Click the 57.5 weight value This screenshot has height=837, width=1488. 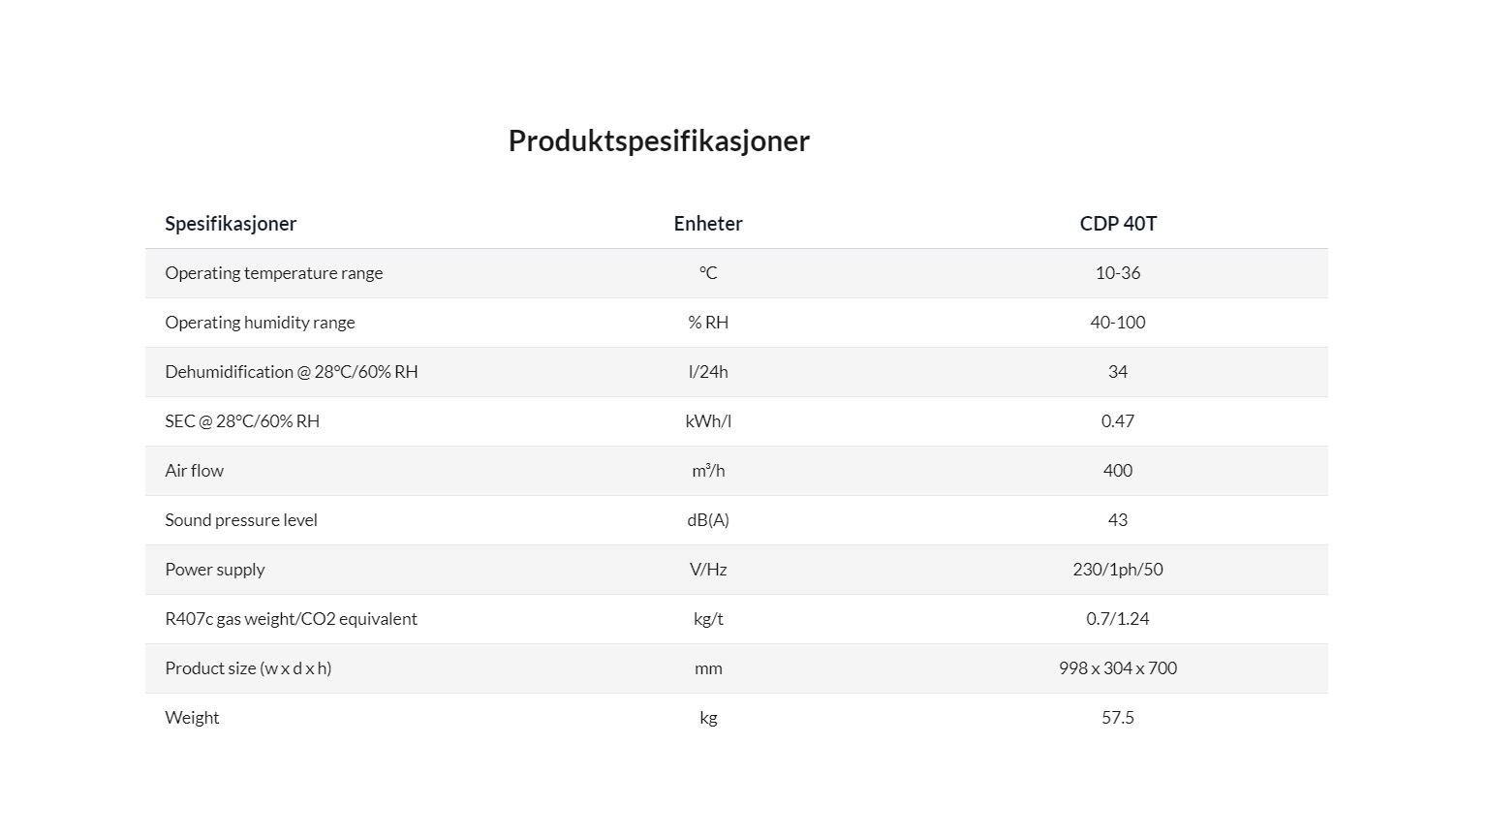[x=1118, y=718]
